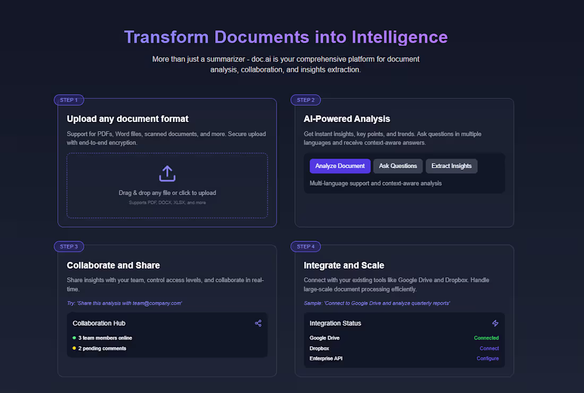Click the STEP 4 badge
Viewport: 584px width, 393px height.
point(306,246)
